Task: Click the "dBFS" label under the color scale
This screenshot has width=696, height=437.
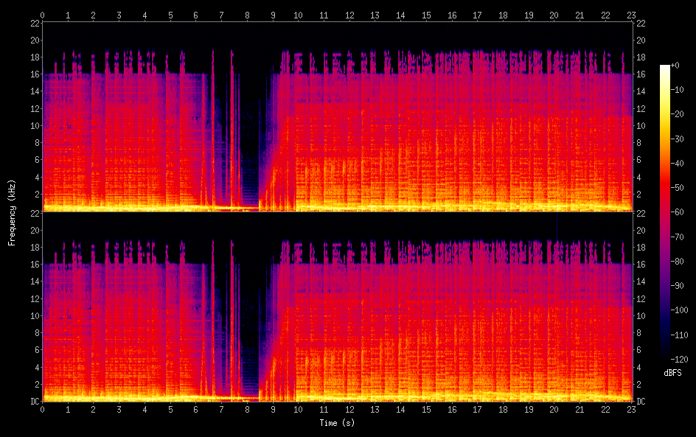Action: [x=672, y=373]
